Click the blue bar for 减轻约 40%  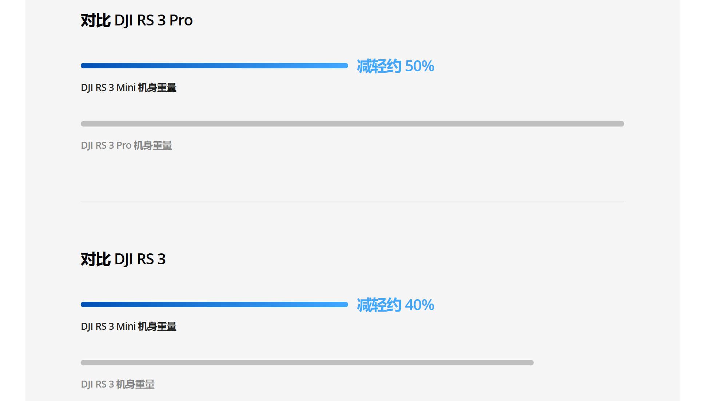click(x=214, y=304)
